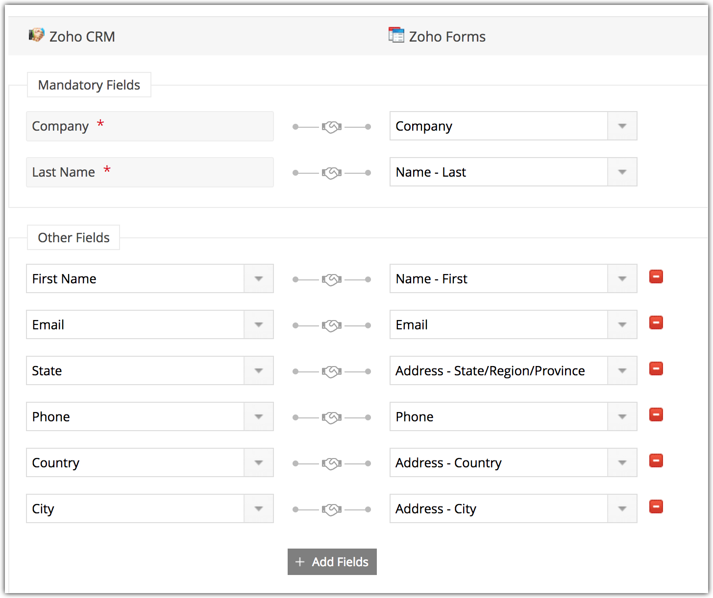Remove the First Name field mapping
This screenshot has height=598, width=713.
656,277
